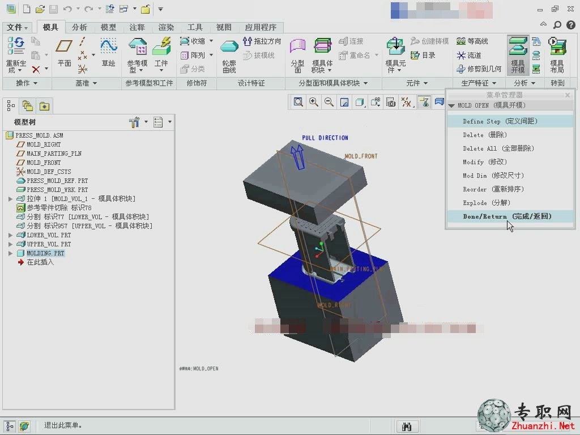Click the 参考模型 (Reference Model) icon

tap(137, 46)
